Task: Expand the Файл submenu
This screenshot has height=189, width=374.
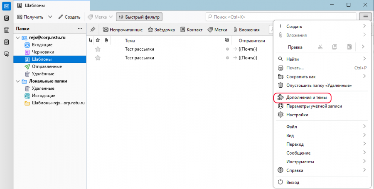Action: click(322, 127)
